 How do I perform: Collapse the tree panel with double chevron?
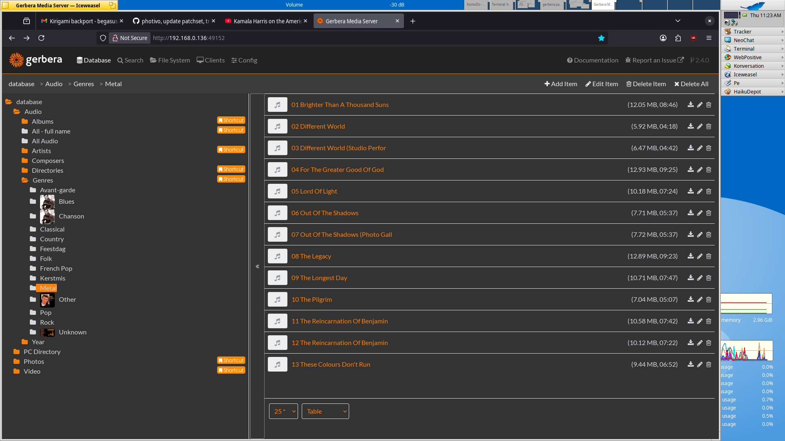[x=258, y=267]
